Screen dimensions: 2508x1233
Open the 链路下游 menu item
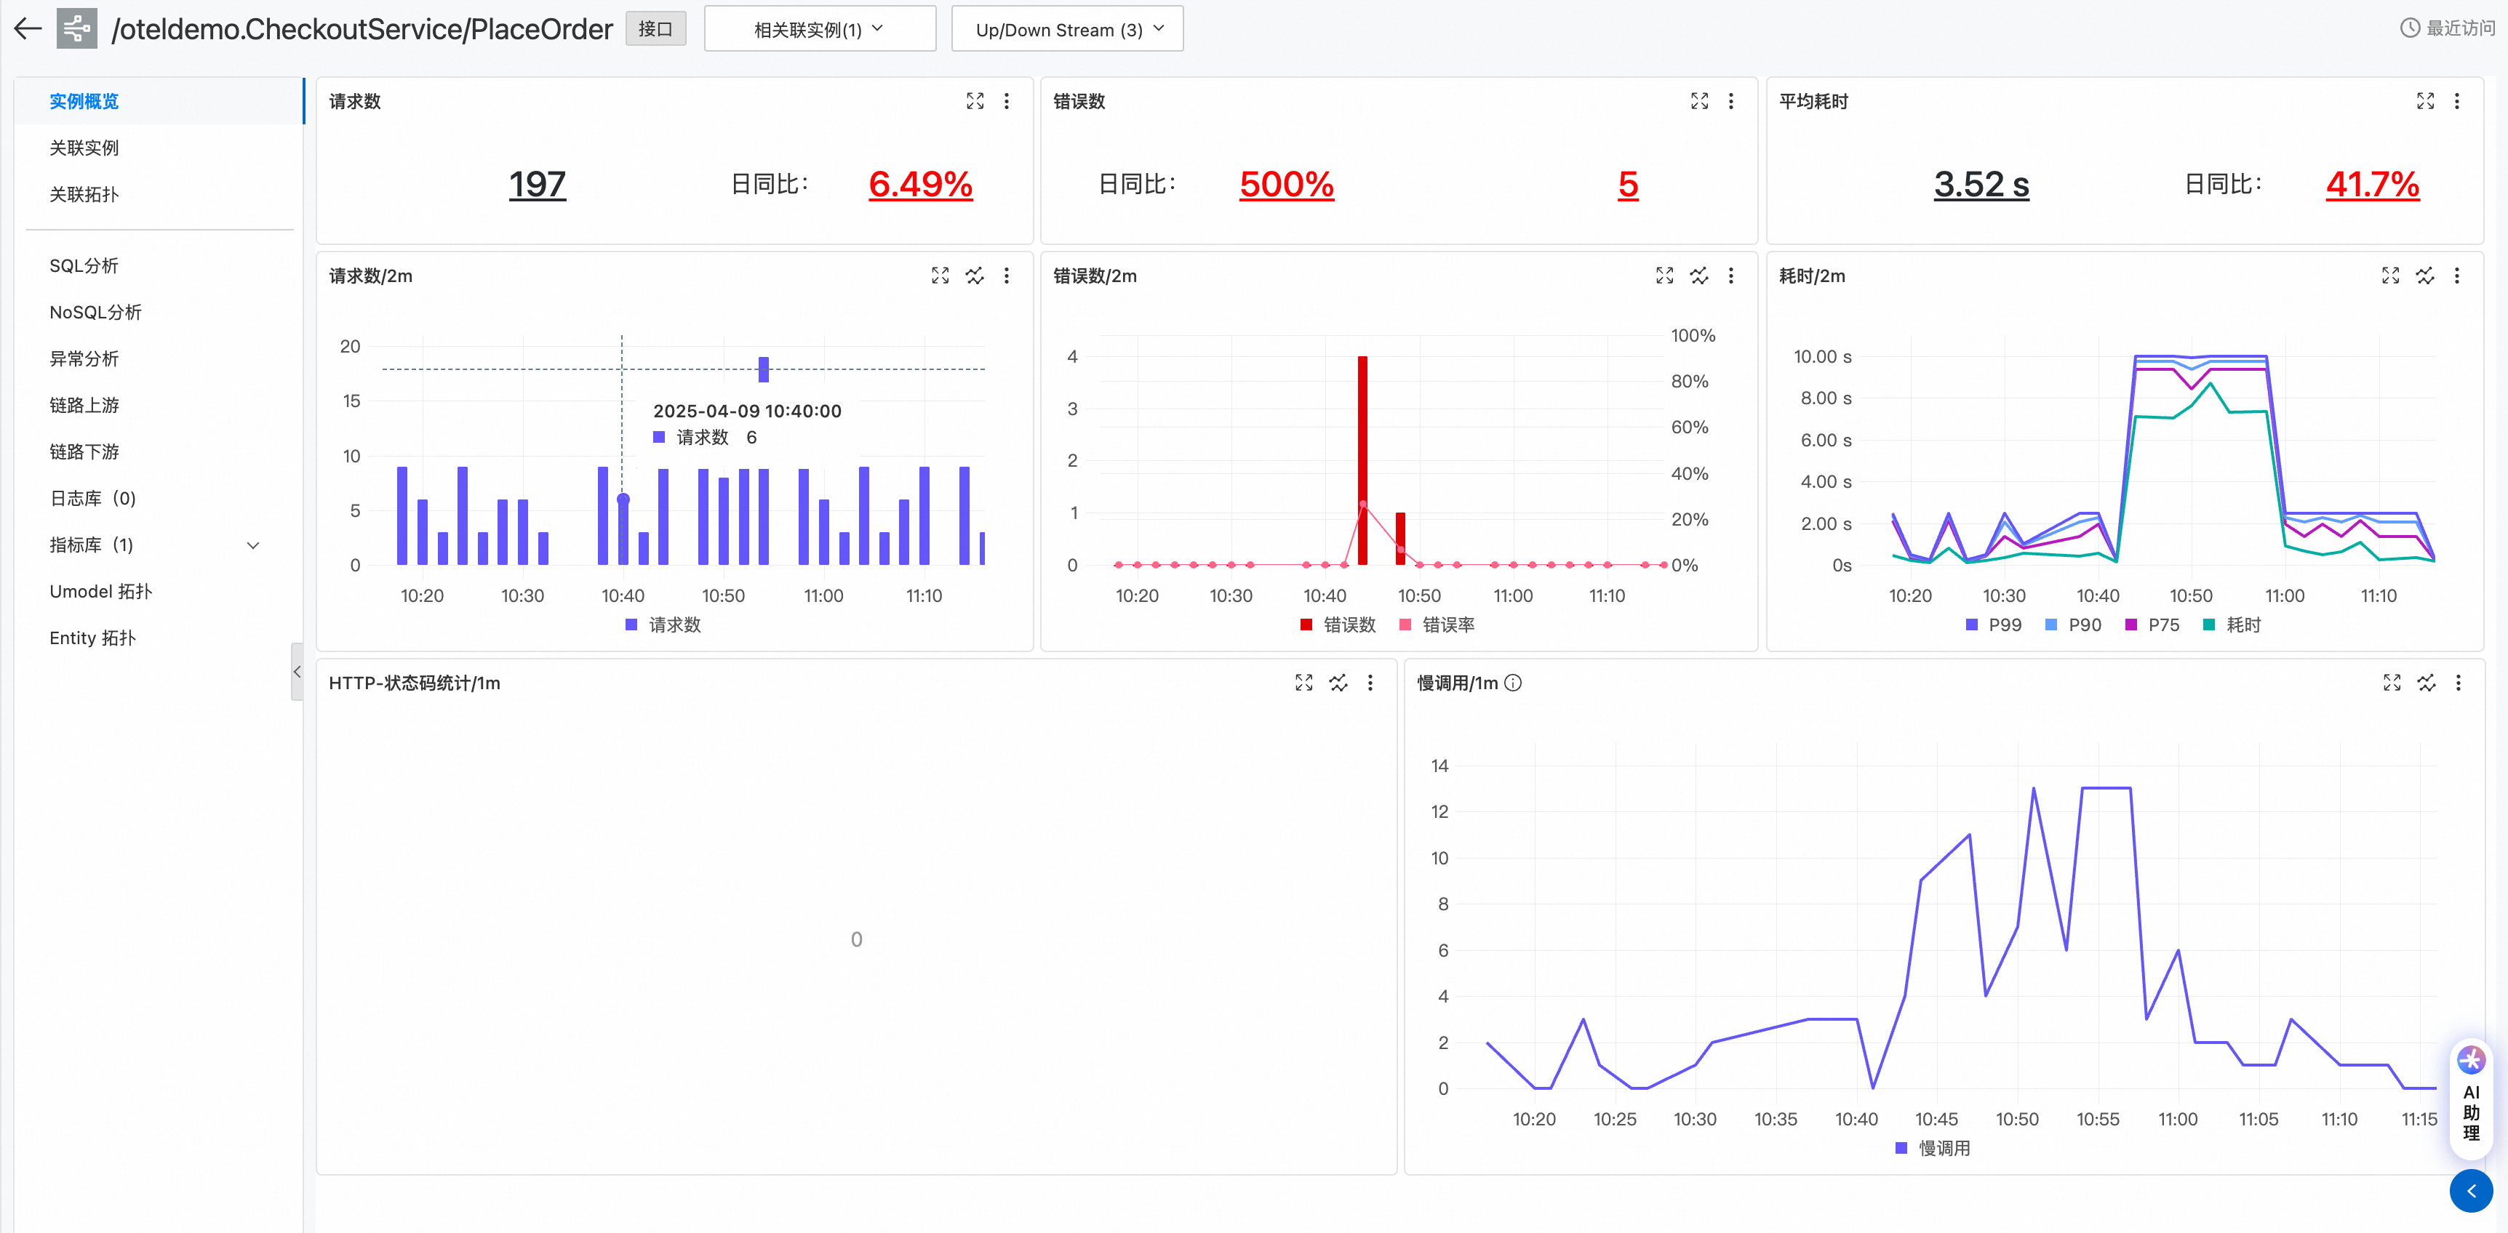[159, 451]
